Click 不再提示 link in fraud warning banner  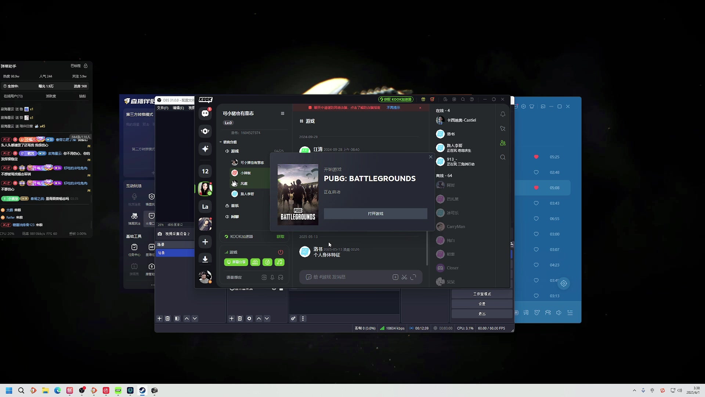tap(393, 108)
